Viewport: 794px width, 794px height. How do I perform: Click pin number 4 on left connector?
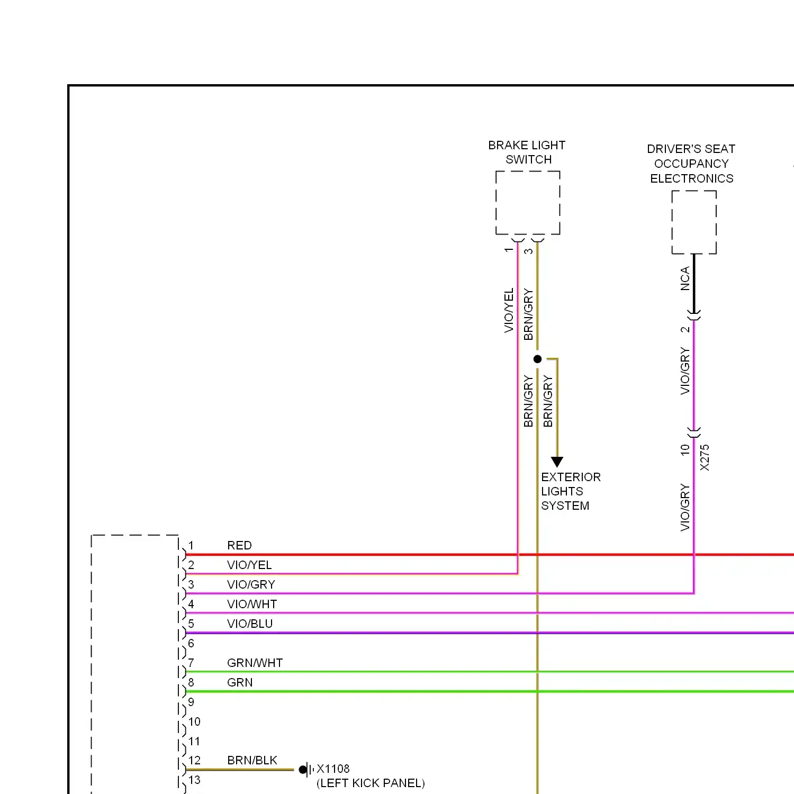coord(191,604)
